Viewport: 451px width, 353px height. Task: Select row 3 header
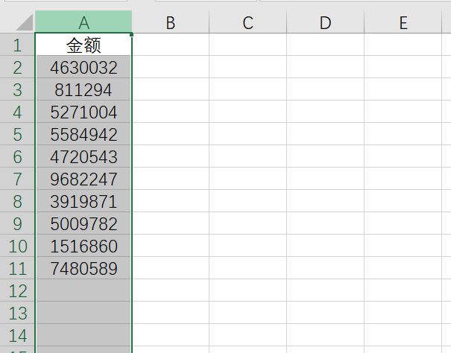17,89
